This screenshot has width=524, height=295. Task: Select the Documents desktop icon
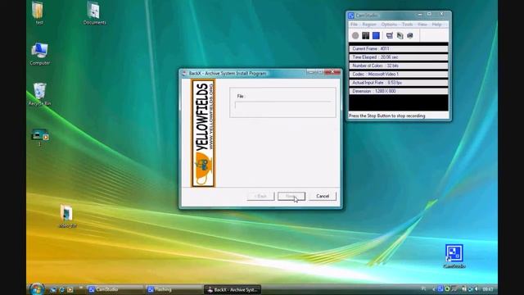click(x=95, y=13)
